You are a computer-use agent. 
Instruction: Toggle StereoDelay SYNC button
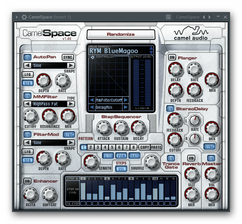(x=209, y=147)
